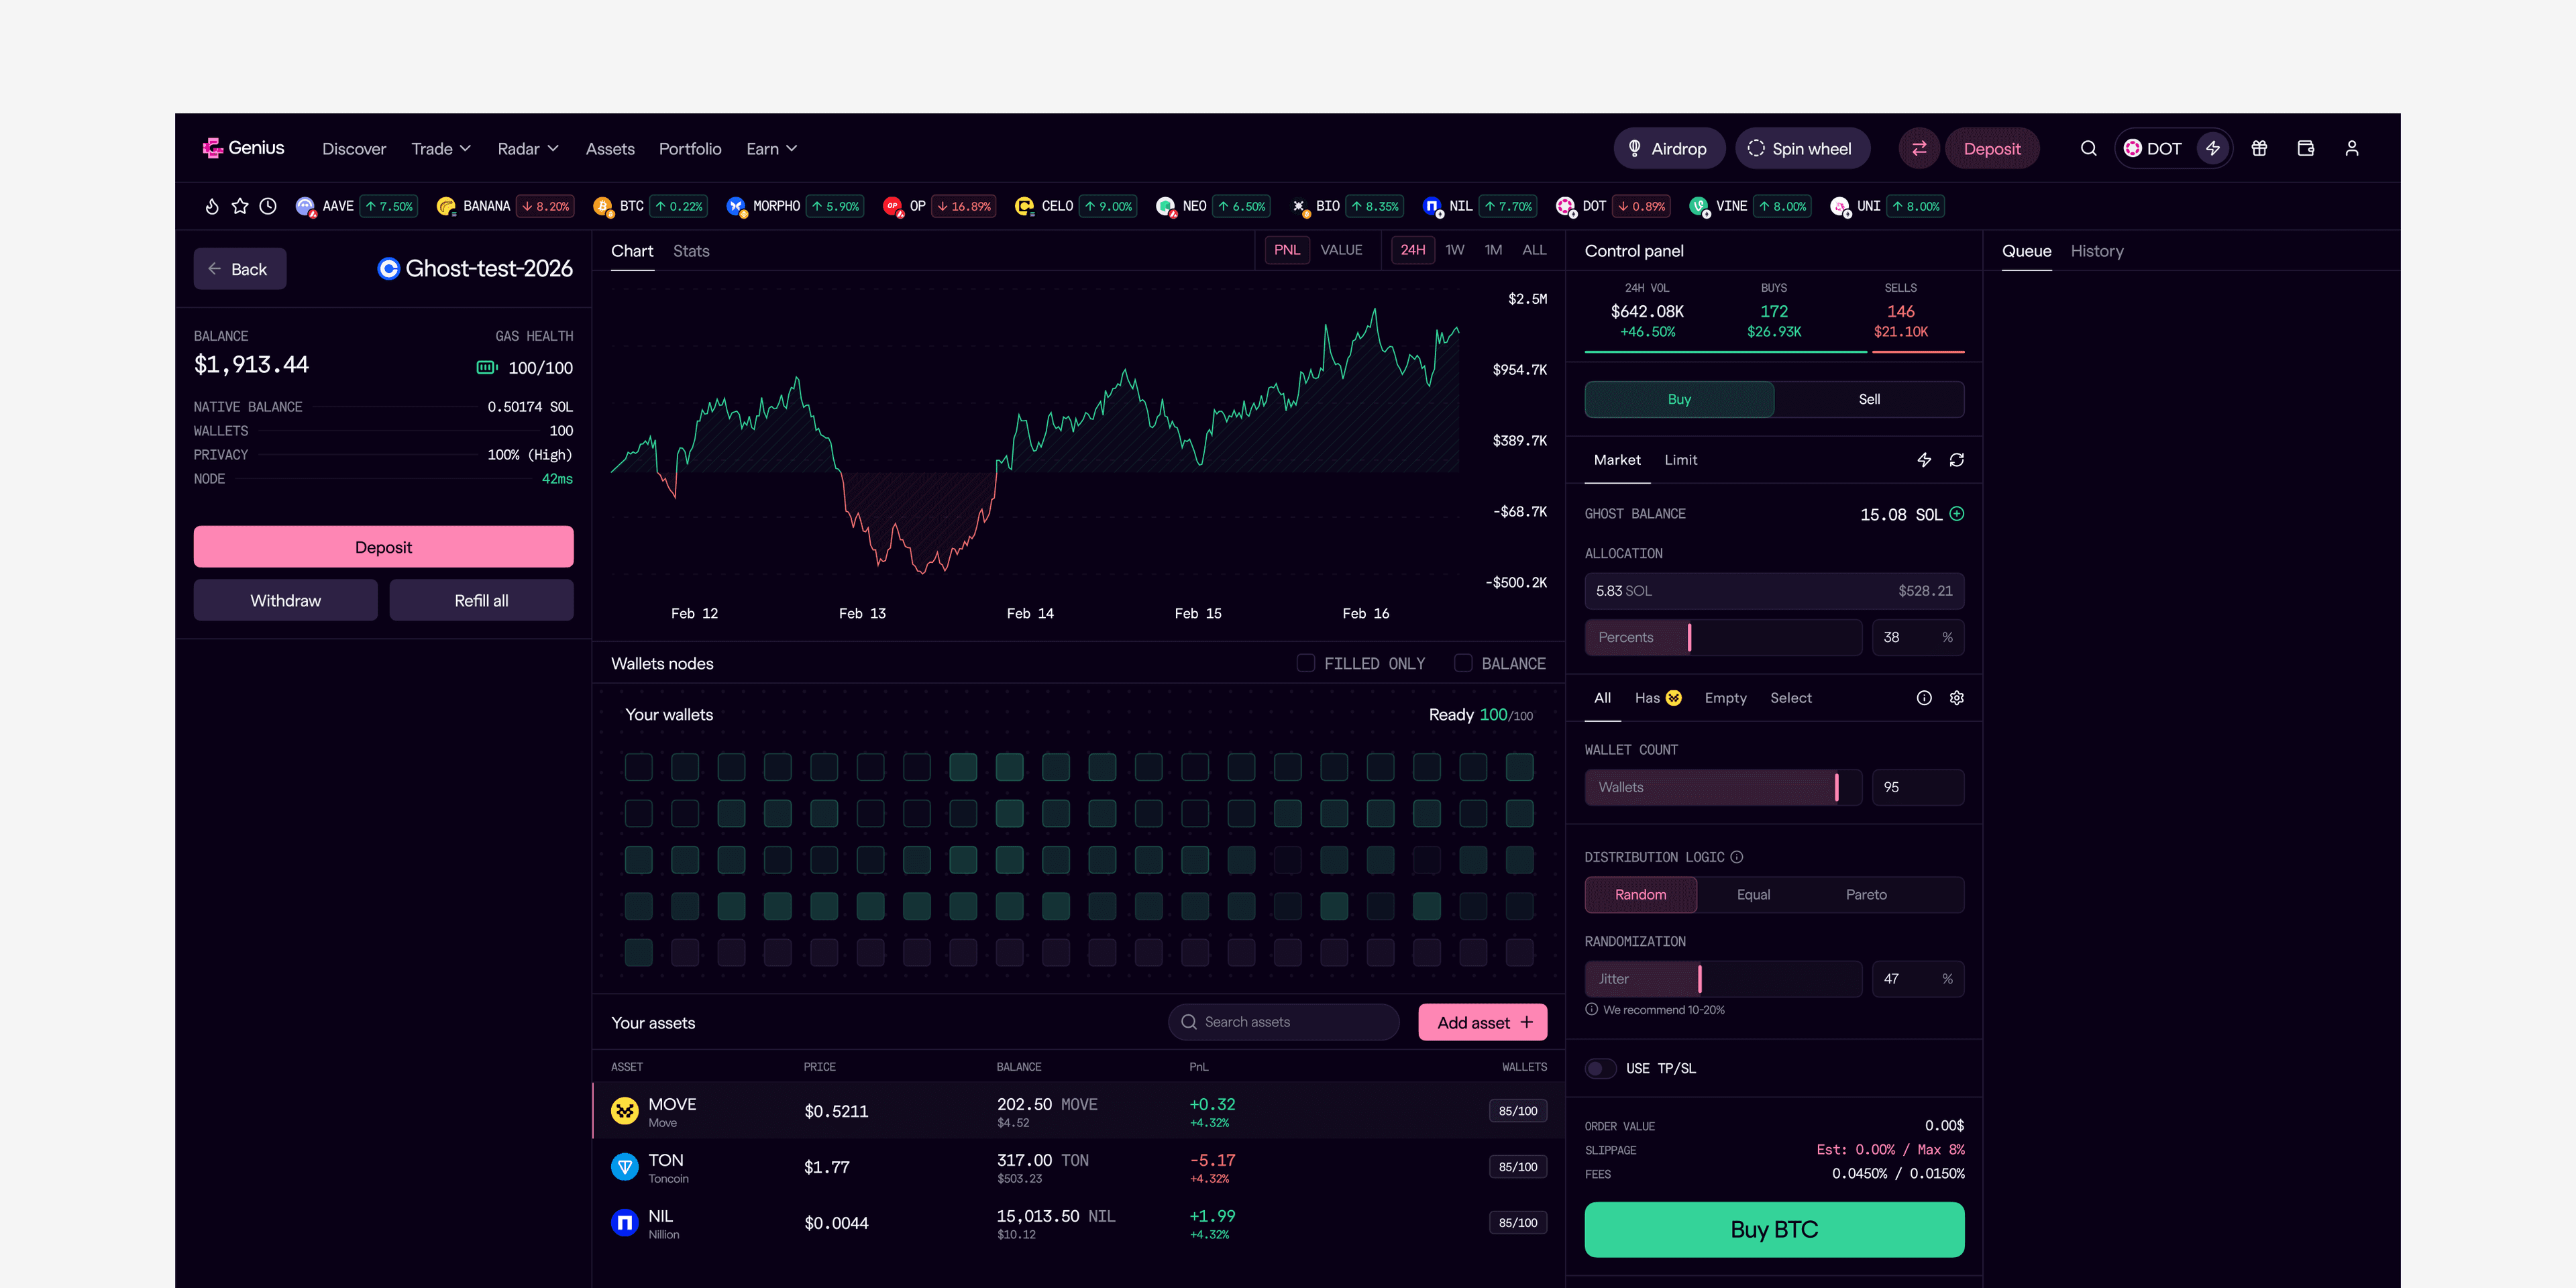Image resolution: width=2576 pixels, height=1288 pixels.
Task: Show Distribution Logic info tooltip
Action: pyautogui.click(x=1737, y=857)
